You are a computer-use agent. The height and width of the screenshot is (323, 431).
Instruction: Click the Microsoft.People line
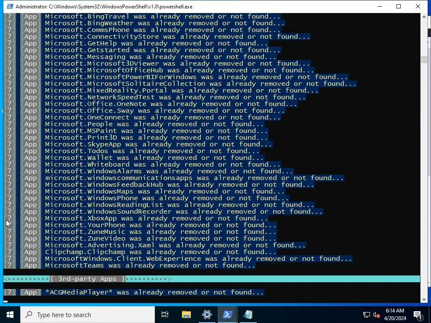tap(134, 124)
